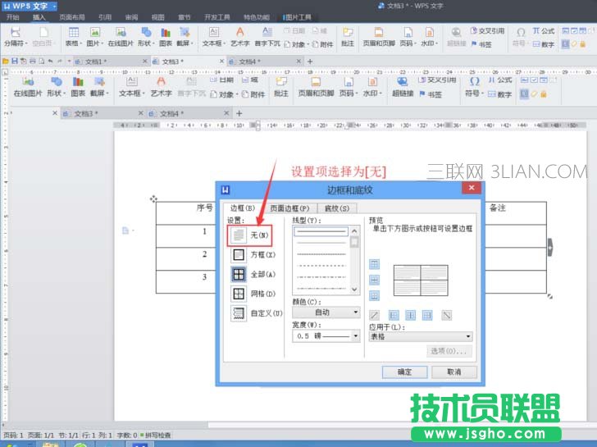Toggle the left border button below preview
597x447 pixels.
(394, 315)
